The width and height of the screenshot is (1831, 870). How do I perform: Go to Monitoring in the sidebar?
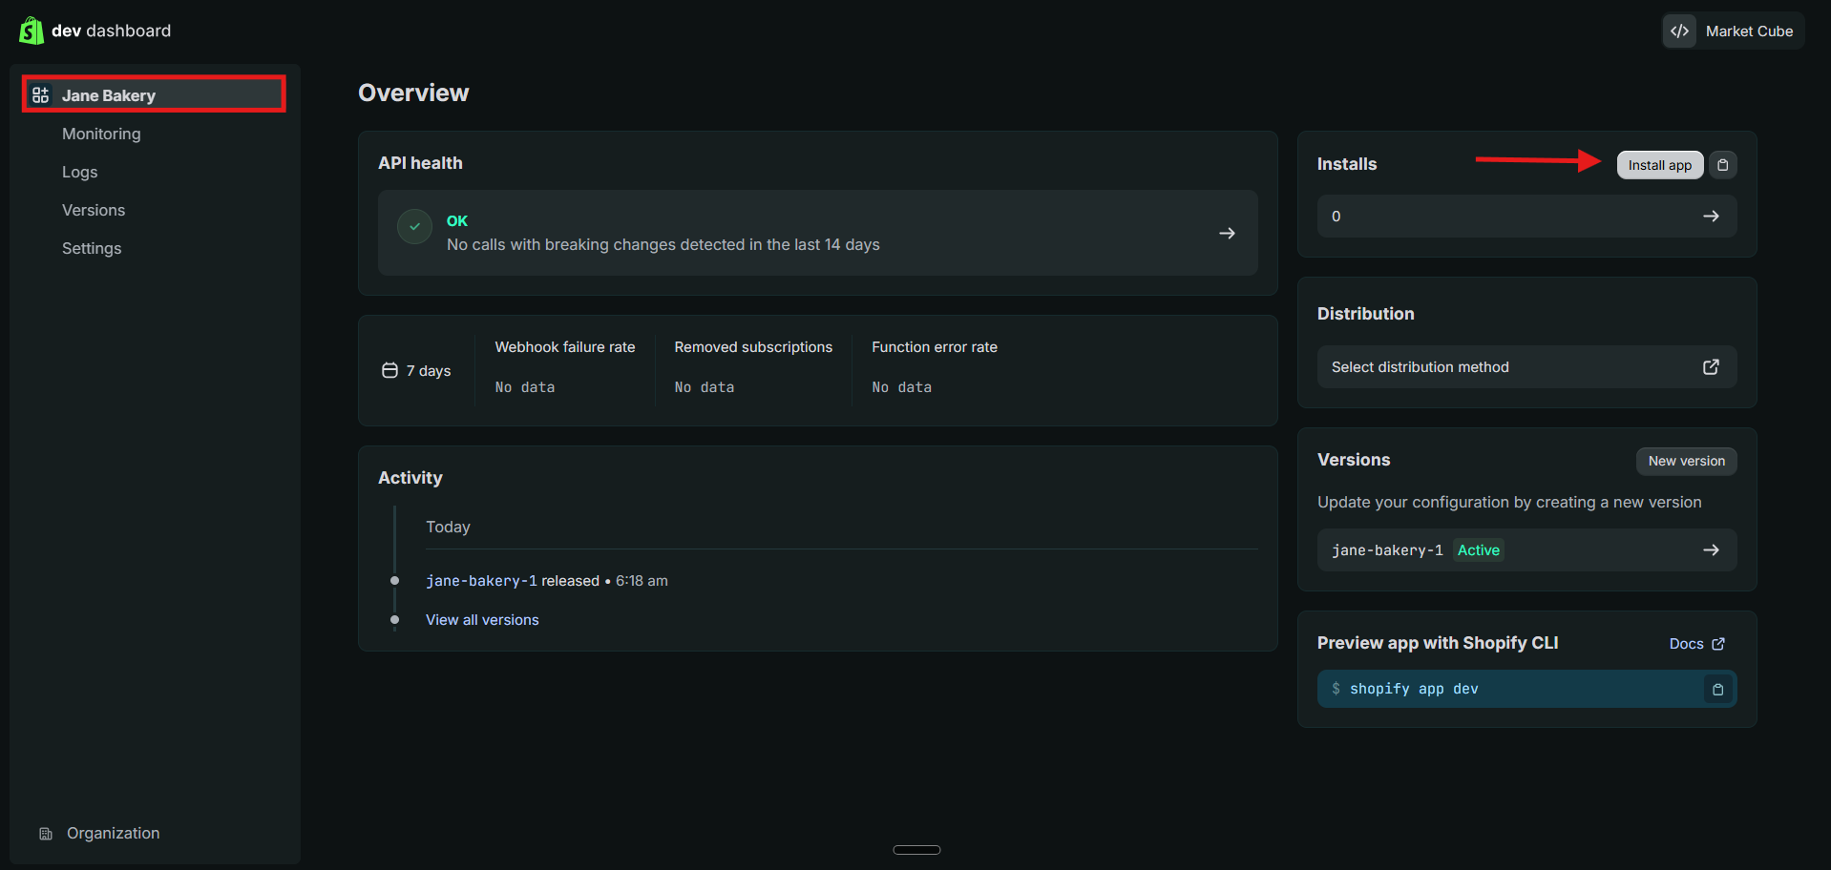[101, 134]
